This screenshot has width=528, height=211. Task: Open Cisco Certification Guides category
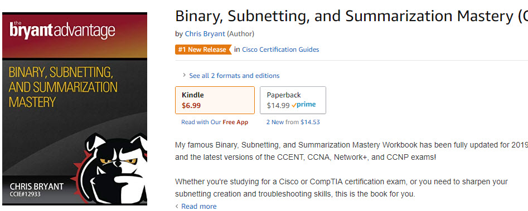tap(280, 50)
